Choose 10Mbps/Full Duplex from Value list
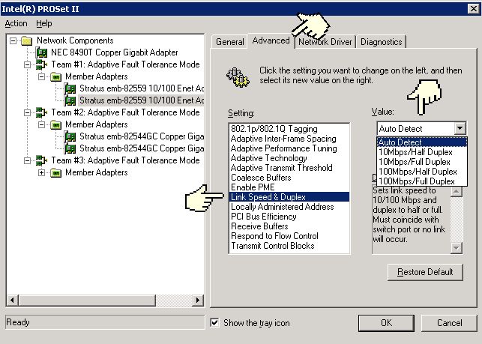 422,162
